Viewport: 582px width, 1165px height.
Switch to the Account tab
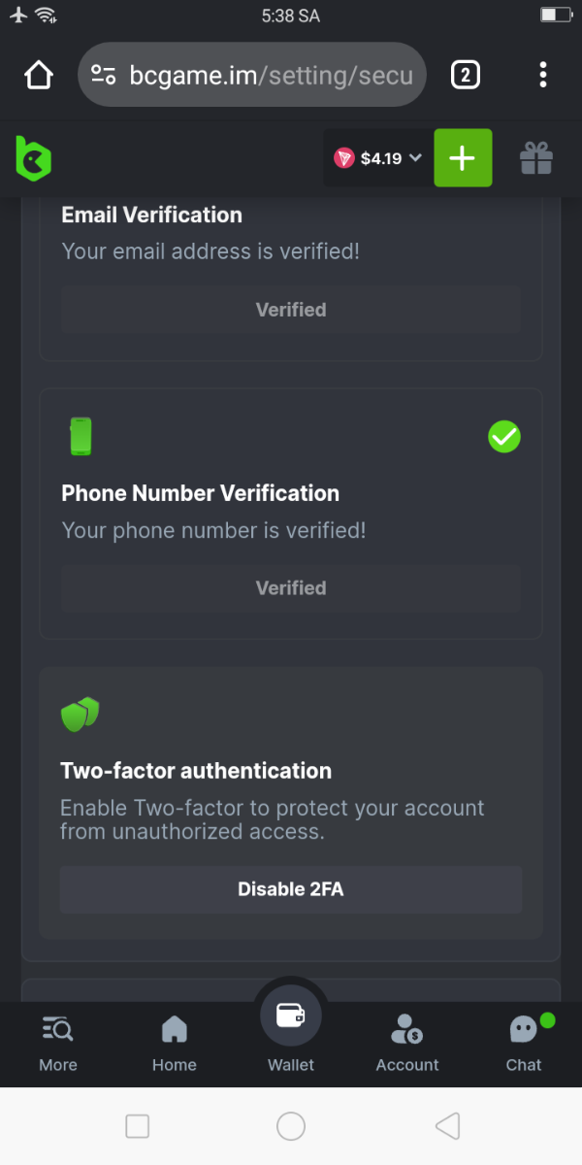click(407, 1044)
